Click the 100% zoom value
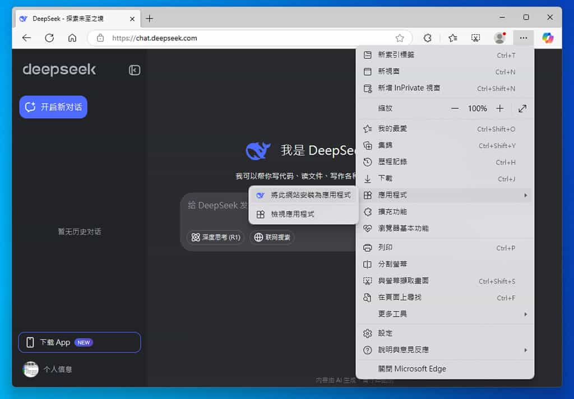Image resolution: width=574 pixels, height=399 pixels. tap(478, 108)
